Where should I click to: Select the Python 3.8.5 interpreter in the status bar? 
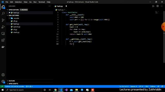click(x=15, y=86)
